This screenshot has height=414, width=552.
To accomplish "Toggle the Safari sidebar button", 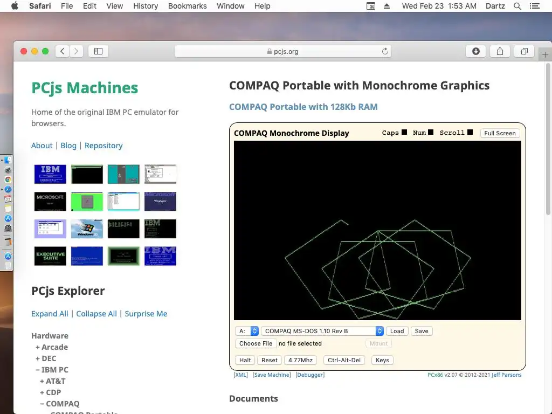I will [98, 51].
